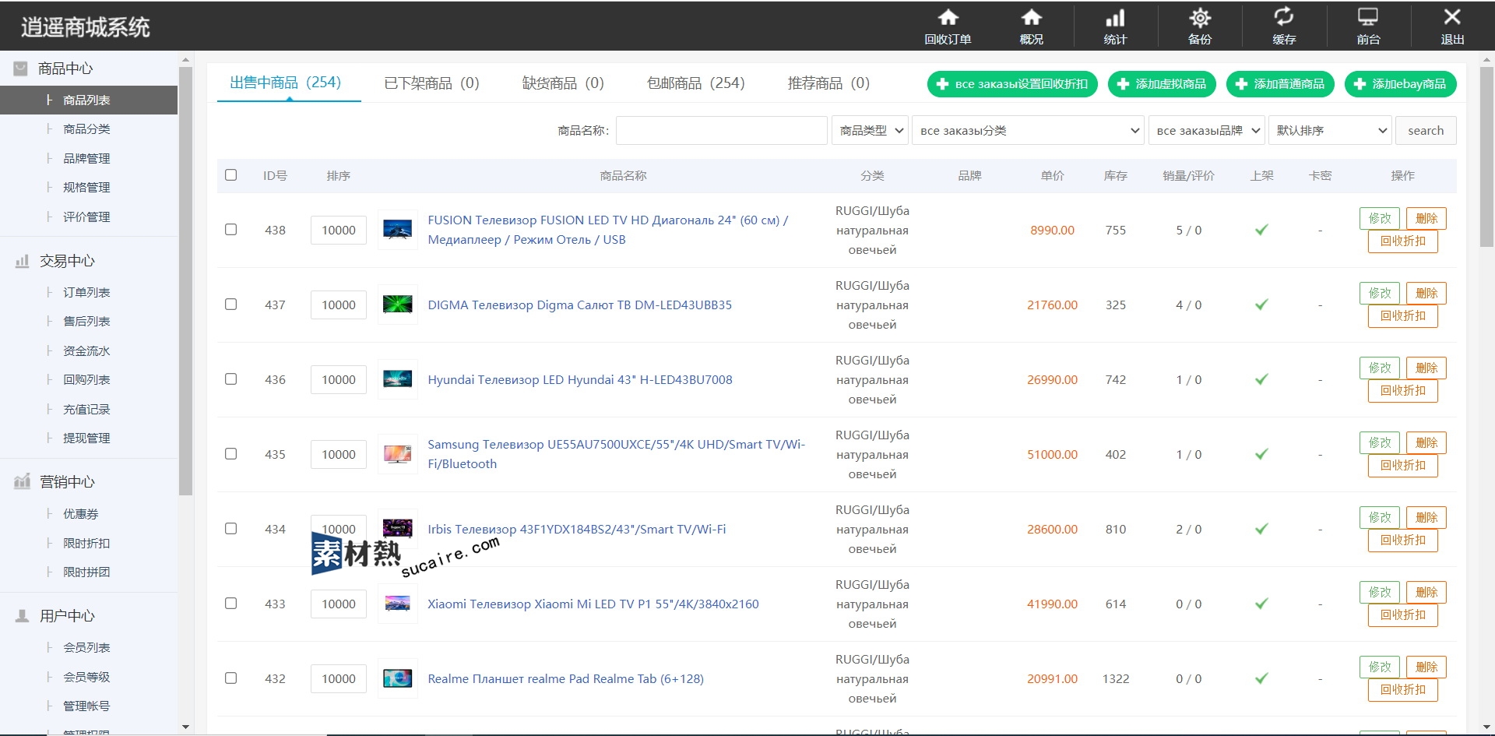Click the sidebar vertical scrollbar thumb

coord(185,280)
